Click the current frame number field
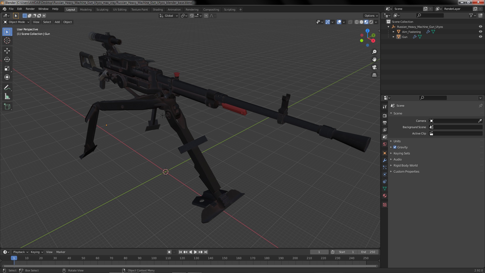The height and width of the screenshot is (273, 485). pyautogui.click(x=319, y=252)
